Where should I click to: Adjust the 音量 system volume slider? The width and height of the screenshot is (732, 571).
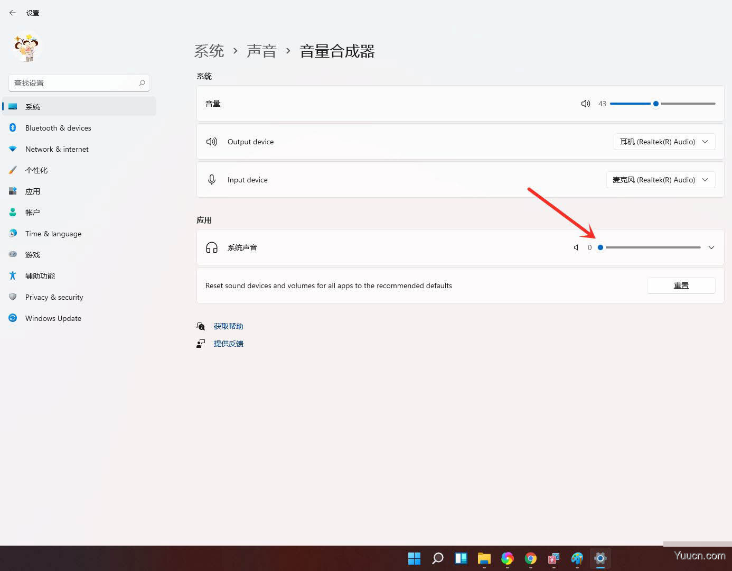[663, 104]
